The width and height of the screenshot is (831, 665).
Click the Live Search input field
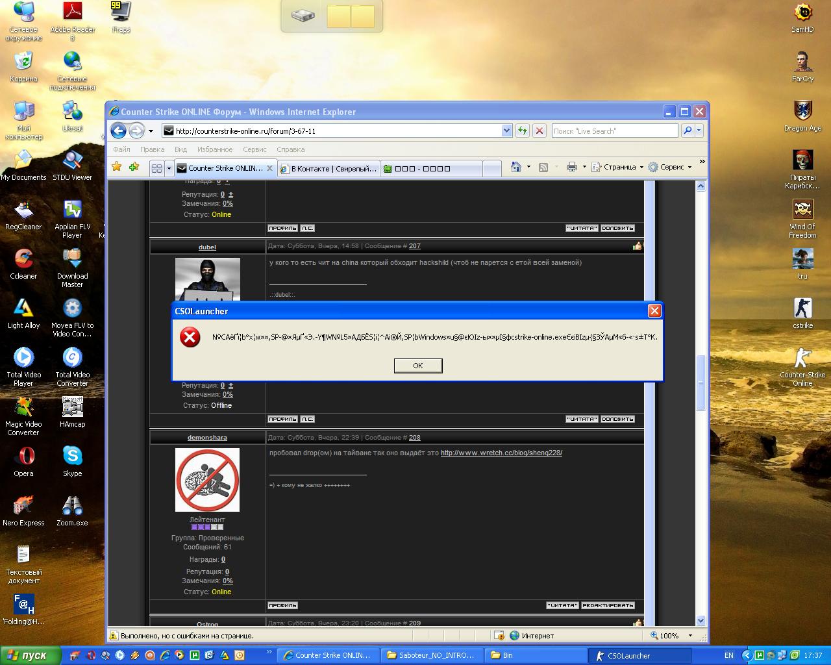615,131
